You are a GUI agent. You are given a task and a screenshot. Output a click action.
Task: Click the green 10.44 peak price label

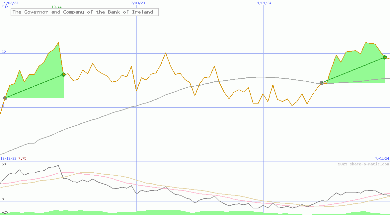[x=56, y=7]
